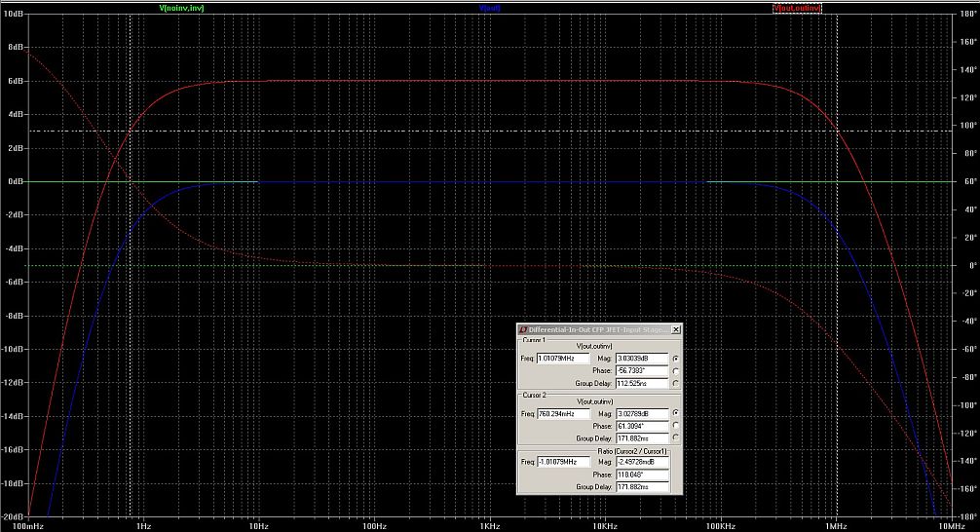Image resolution: width=980 pixels, height=532 pixels.
Task: Click the V(noinv,inv) trace label
Action: [181, 8]
